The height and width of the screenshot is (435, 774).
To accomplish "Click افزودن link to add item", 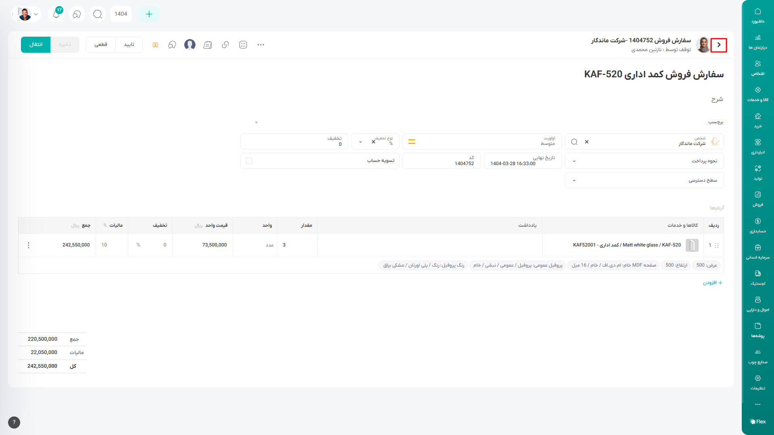I will [713, 283].
